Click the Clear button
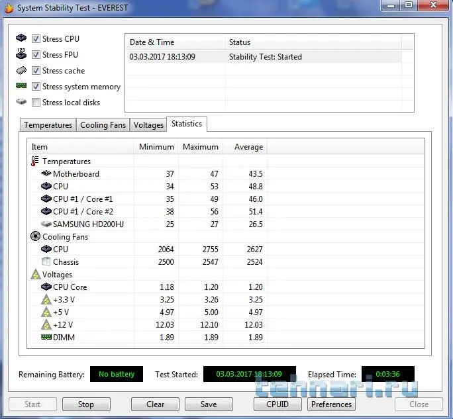This screenshot has height=419, width=453. tap(155, 404)
